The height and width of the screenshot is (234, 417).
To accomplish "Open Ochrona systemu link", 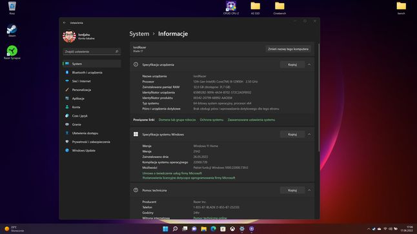I will [212, 120].
